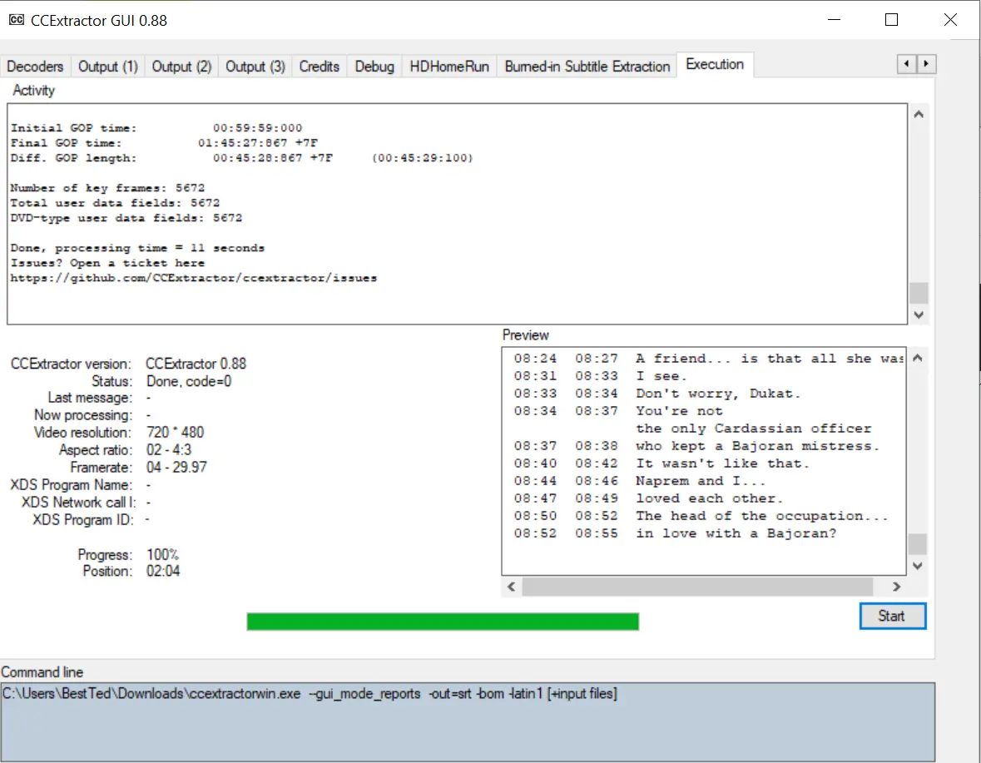Click preview line 'in love with a Bajoran?'

[x=736, y=533]
